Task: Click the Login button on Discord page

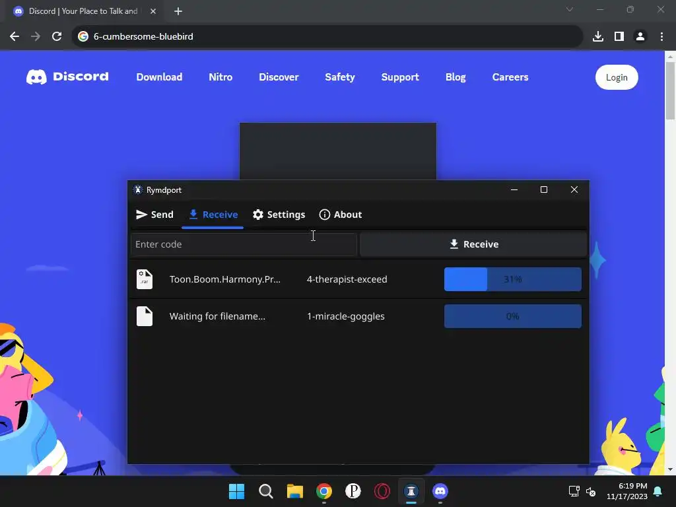Action: (x=617, y=77)
